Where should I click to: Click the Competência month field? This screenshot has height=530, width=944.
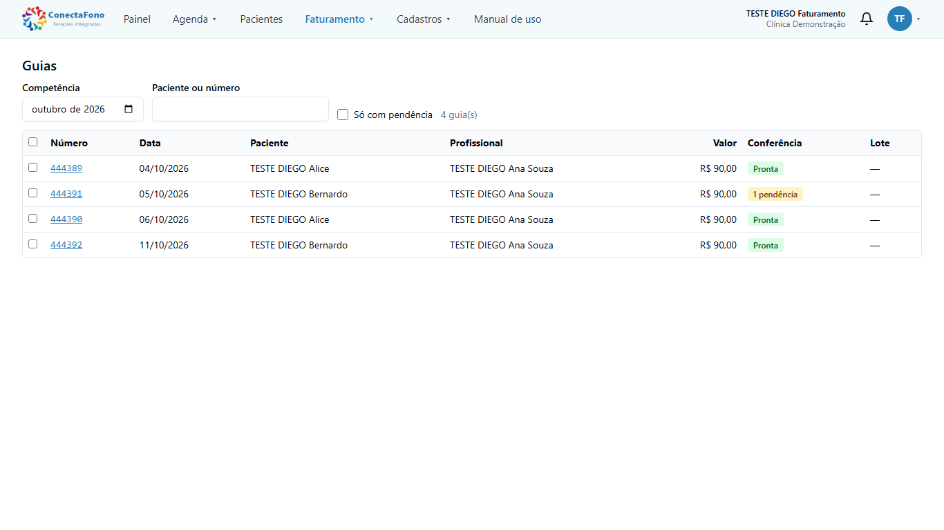click(x=83, y=109)
